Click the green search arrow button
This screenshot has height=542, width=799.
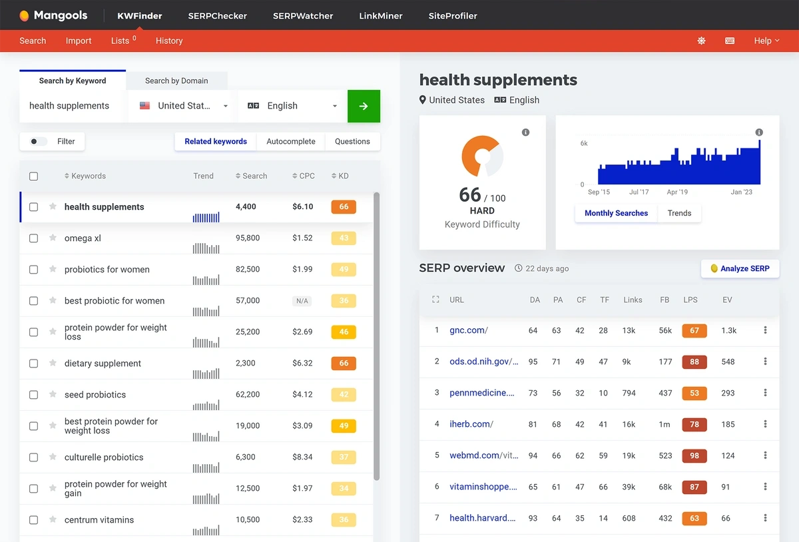(x=364, y=106)
